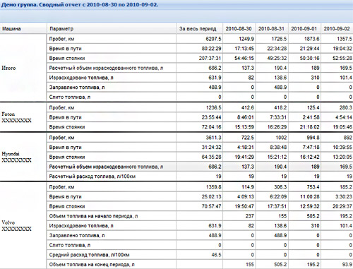The height and width of the screenshot is (269, 353).
Task: Click the Машина column header
Action: pos(23,29)
